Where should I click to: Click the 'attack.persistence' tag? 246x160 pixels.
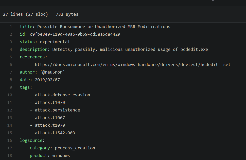point(57,110)
